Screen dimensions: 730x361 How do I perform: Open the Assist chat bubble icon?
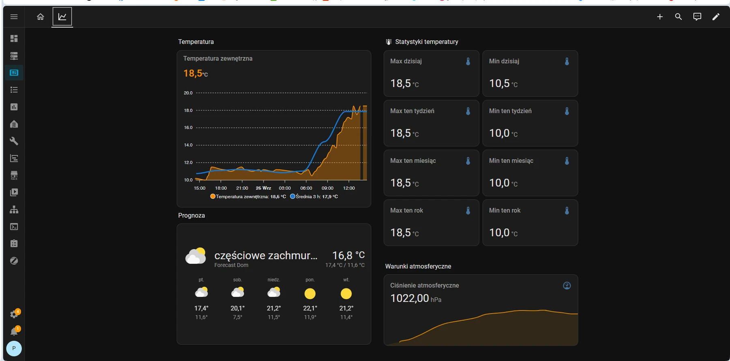click(697, 17)
